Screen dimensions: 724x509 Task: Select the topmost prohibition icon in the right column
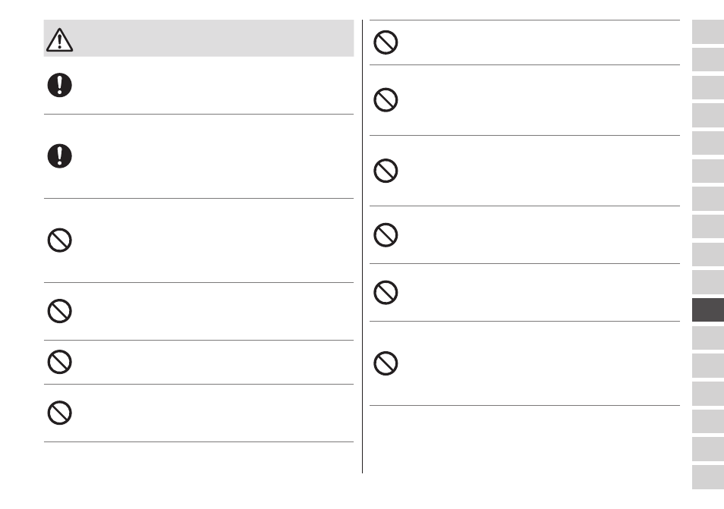pos(386,42)
